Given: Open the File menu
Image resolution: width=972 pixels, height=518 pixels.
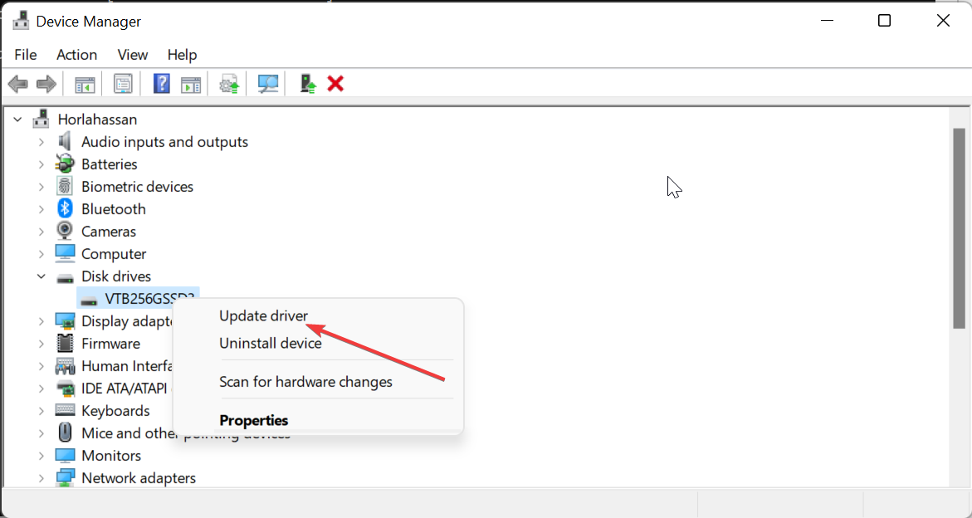Looking at the screenshot, I should (x=26, y=55).
